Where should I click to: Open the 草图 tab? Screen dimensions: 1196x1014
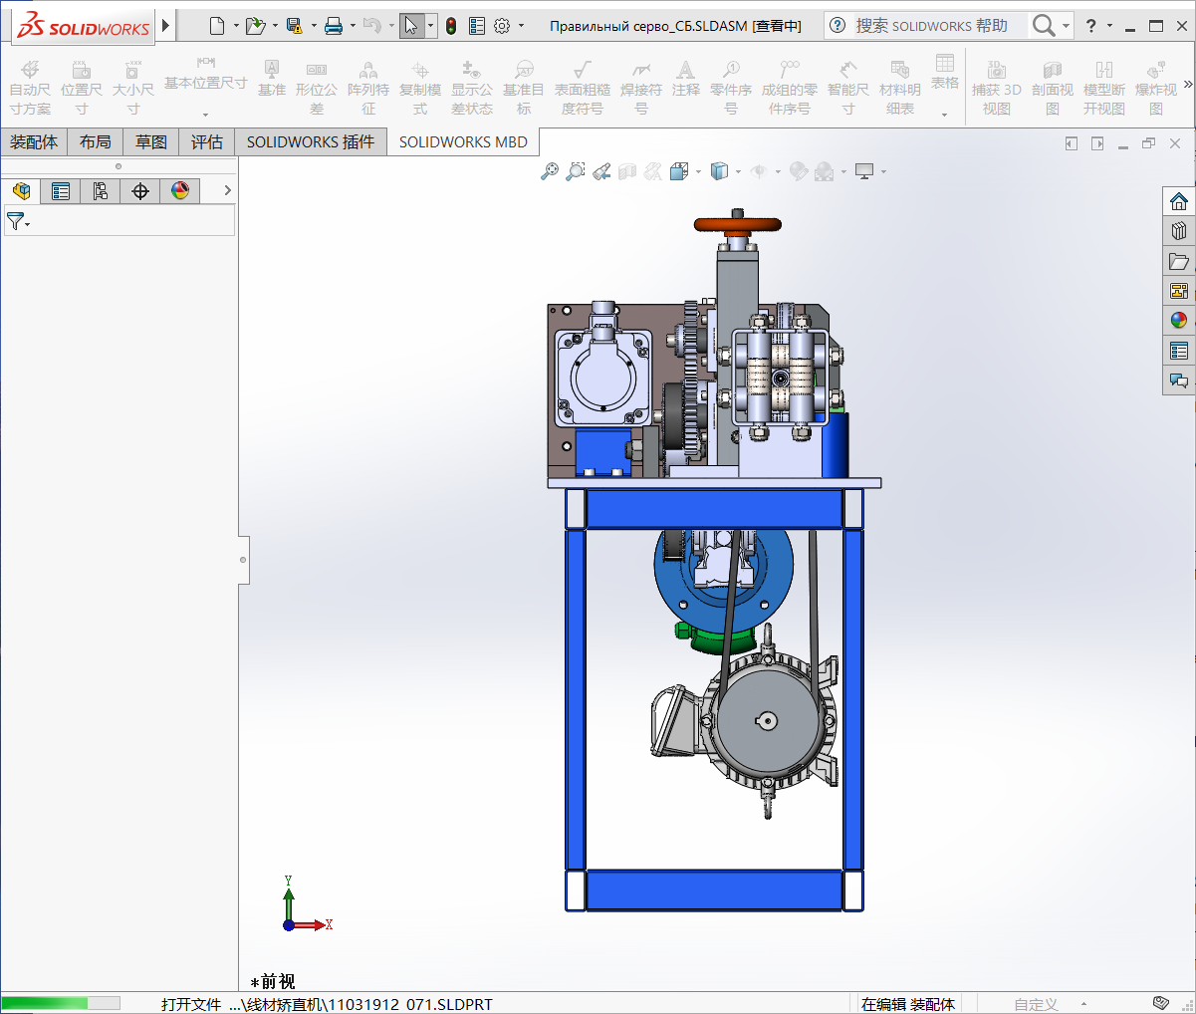click(x=151, y=142)
